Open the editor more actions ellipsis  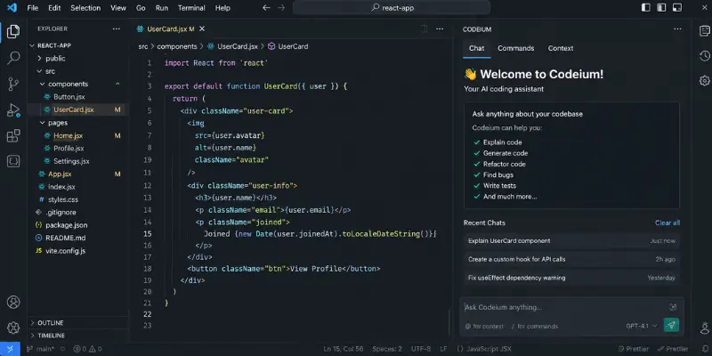coord(440,28)
